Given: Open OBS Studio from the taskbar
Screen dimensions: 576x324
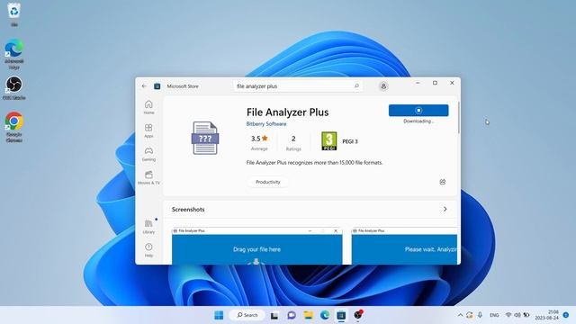Looking at the screenshot, I should tap(358, 315).
